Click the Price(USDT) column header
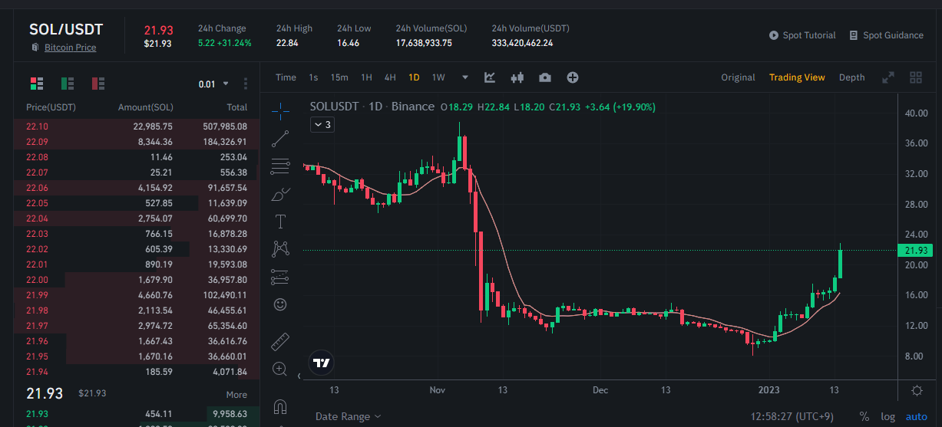 51,107
